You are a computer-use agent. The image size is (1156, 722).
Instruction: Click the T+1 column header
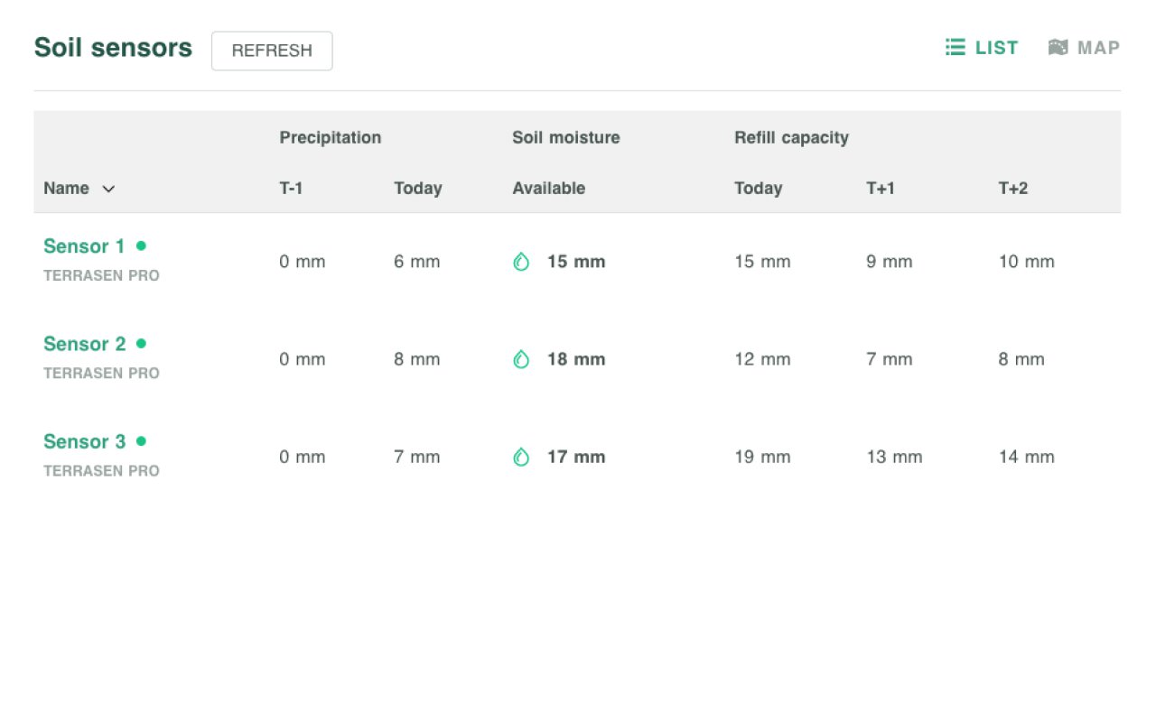point(881,189)
